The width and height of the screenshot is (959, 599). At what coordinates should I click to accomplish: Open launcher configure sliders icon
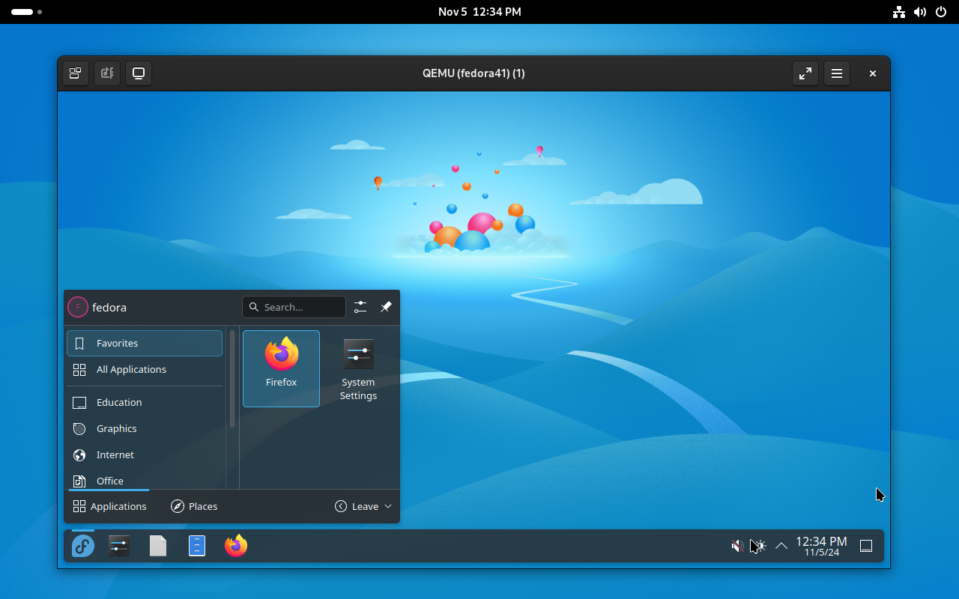(x=360, y=307)
